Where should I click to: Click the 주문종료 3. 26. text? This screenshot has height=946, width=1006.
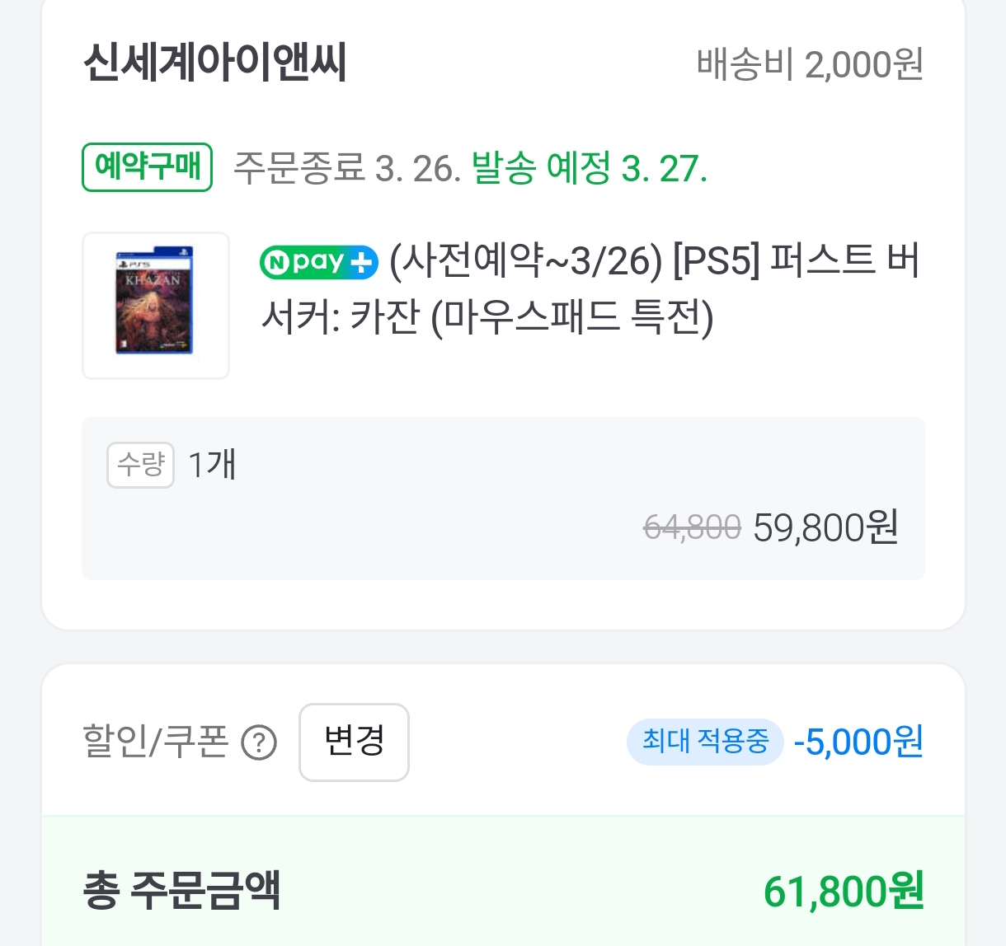click(347, 169)
